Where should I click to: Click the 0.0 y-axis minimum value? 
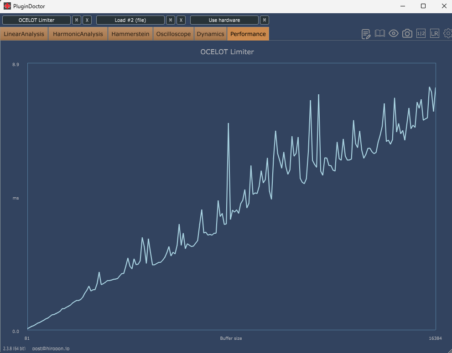[16, 332]
